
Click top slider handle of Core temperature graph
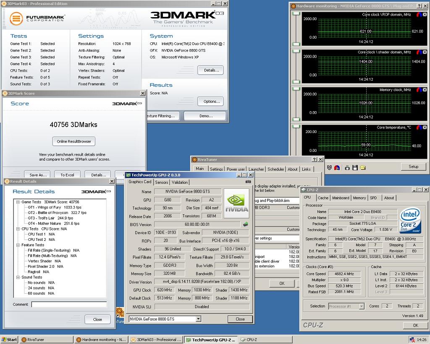coord(296,126)
